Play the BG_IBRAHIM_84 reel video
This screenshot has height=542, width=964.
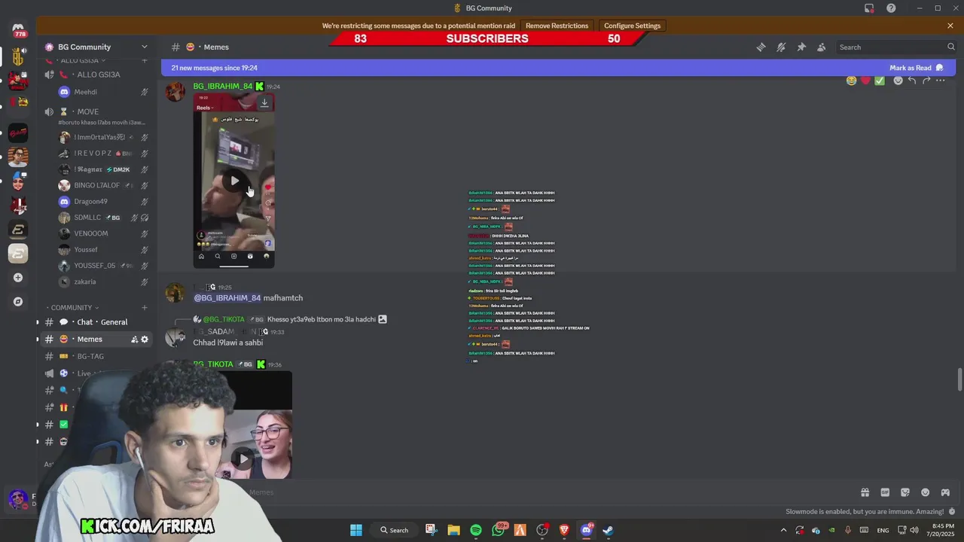pos(234,181)
